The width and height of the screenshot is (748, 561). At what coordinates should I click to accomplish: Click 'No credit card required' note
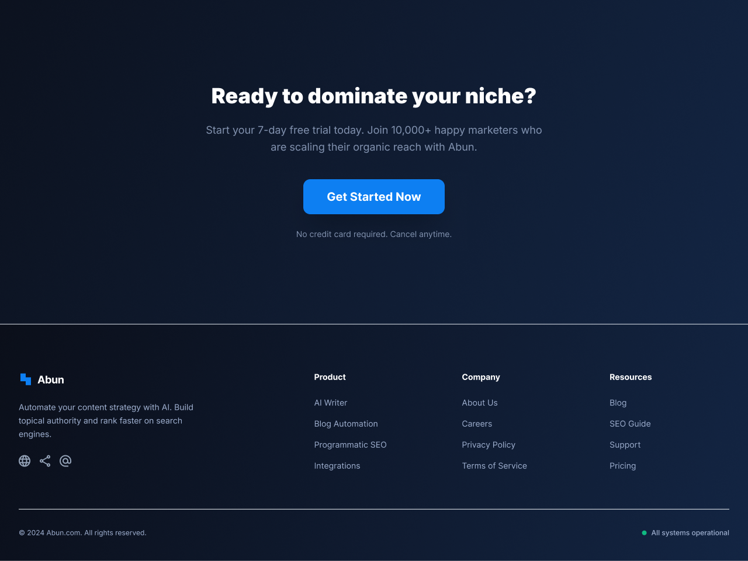[374, 234]
